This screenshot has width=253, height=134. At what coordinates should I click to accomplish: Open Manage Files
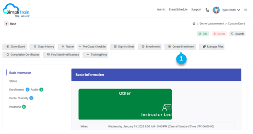click(x=211, y=47)
